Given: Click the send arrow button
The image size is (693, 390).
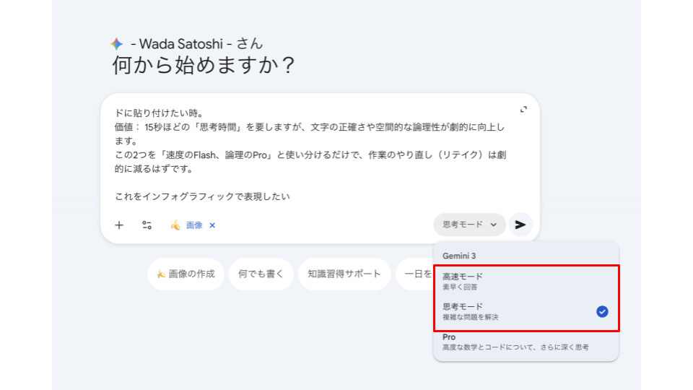Looking at the screenshot, I should [520, 225].
